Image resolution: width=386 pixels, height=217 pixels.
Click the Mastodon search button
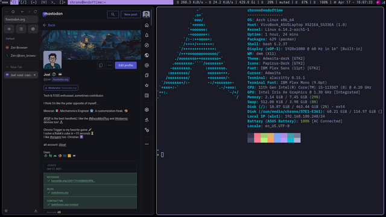[x=113, y=14]
